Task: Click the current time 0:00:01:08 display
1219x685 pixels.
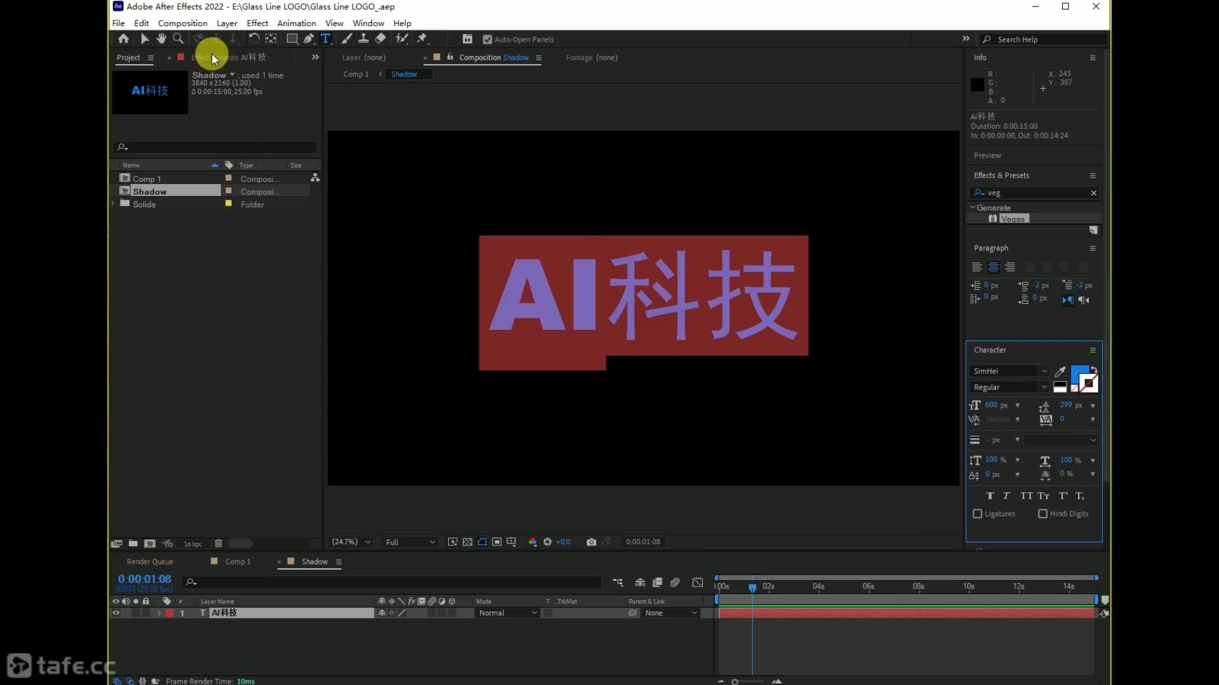Action: pyautogui.click(x=144, y=579)
